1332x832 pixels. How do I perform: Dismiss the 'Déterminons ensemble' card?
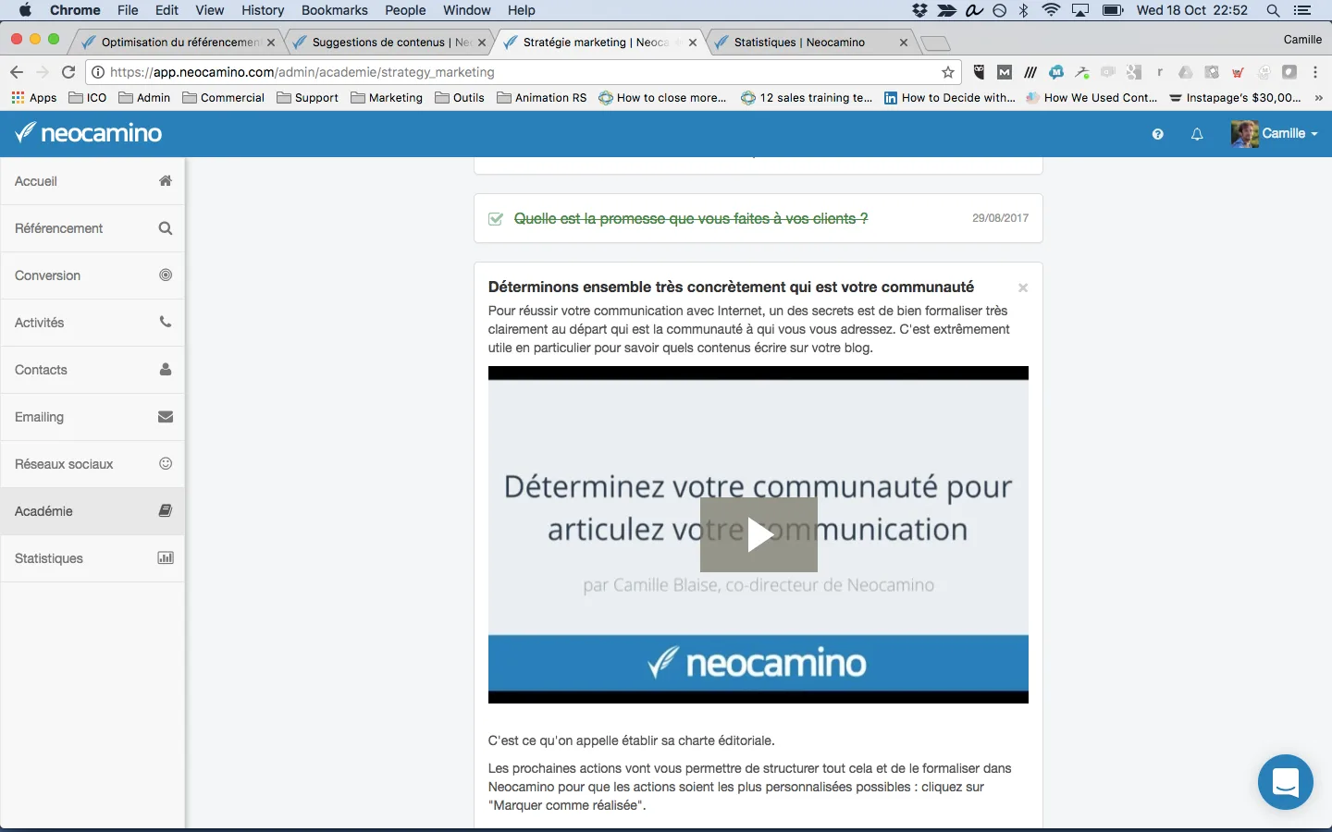pyautogui.click(x=1023, y=288)
